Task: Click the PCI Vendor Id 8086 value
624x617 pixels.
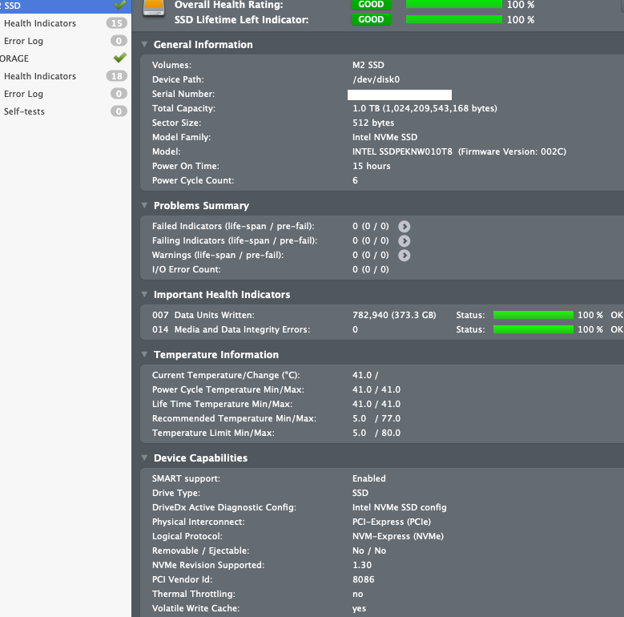Action: tap(364, 579)
